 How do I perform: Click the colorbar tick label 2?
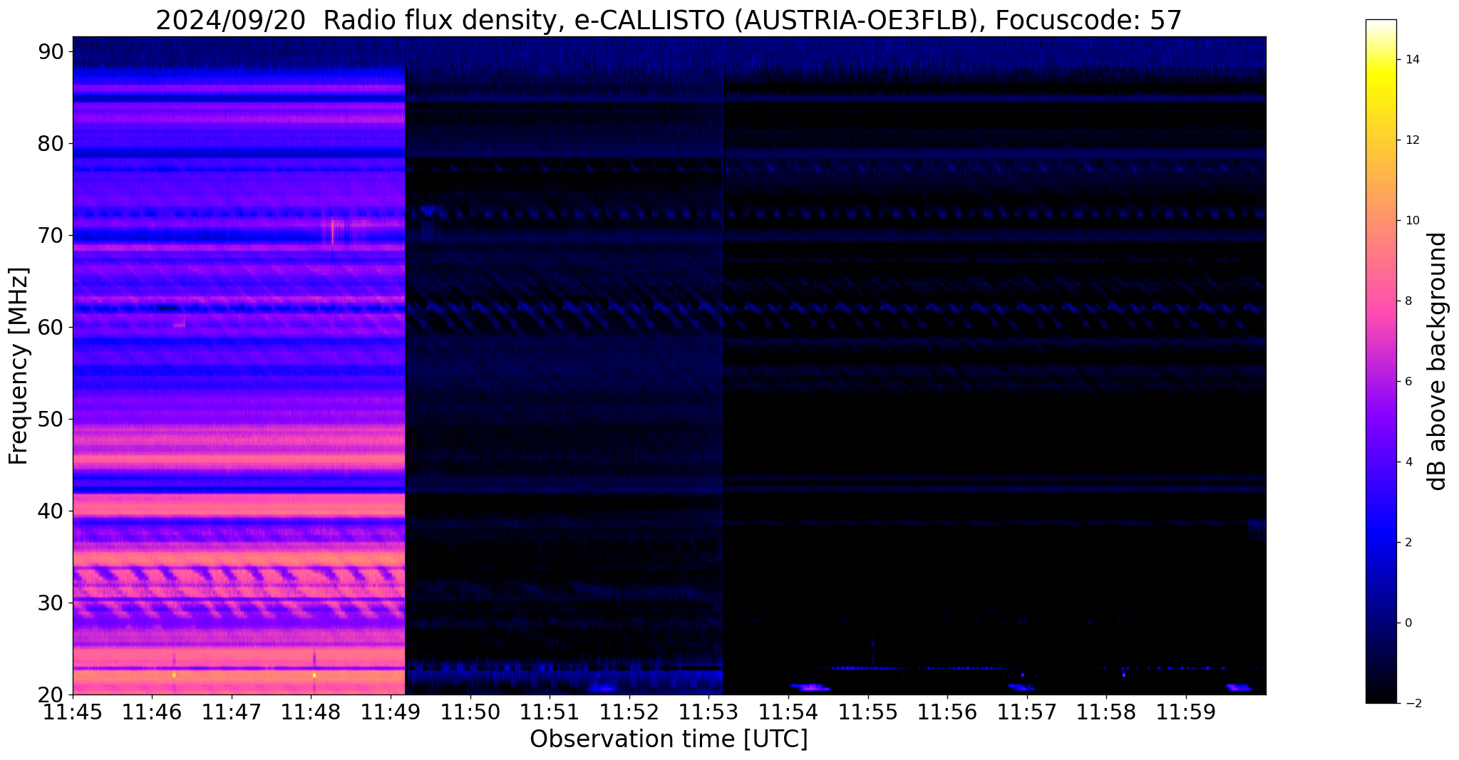click(x=1408, y=543)
